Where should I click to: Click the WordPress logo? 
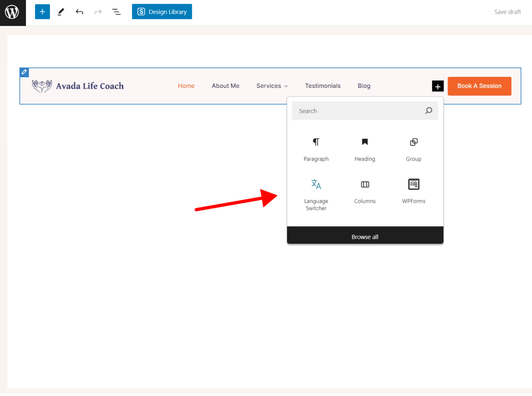point(12,12)
